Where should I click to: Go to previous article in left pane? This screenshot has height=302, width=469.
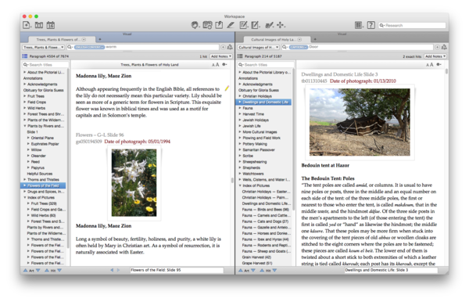pyautogui.click(x=26, y=270)
